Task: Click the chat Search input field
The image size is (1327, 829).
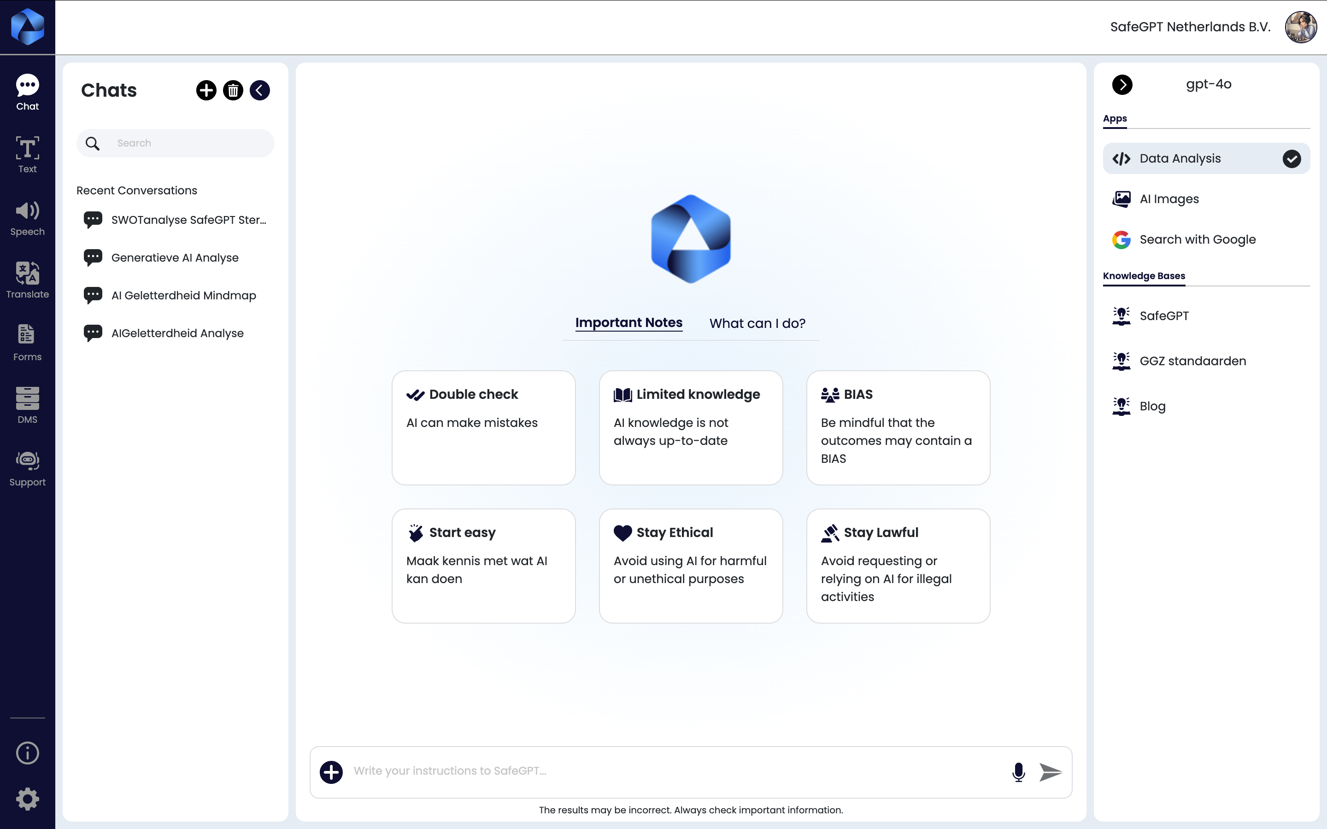Action: tap(187, 143)
